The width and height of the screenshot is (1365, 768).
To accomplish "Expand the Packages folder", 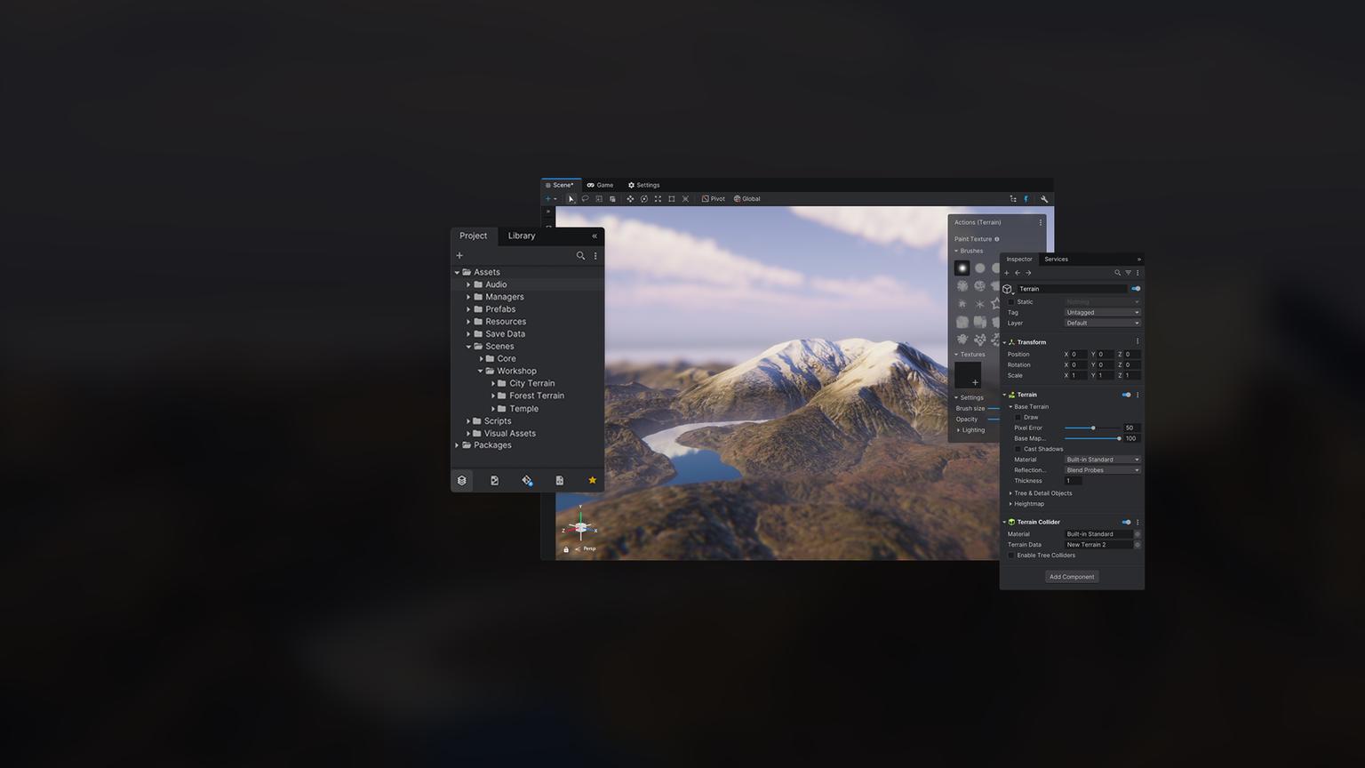I will pos(457,445).
